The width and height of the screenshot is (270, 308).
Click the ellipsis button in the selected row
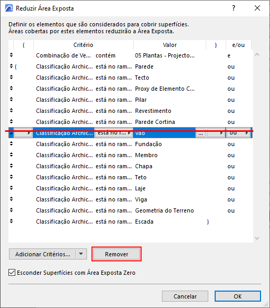(200, 133)
